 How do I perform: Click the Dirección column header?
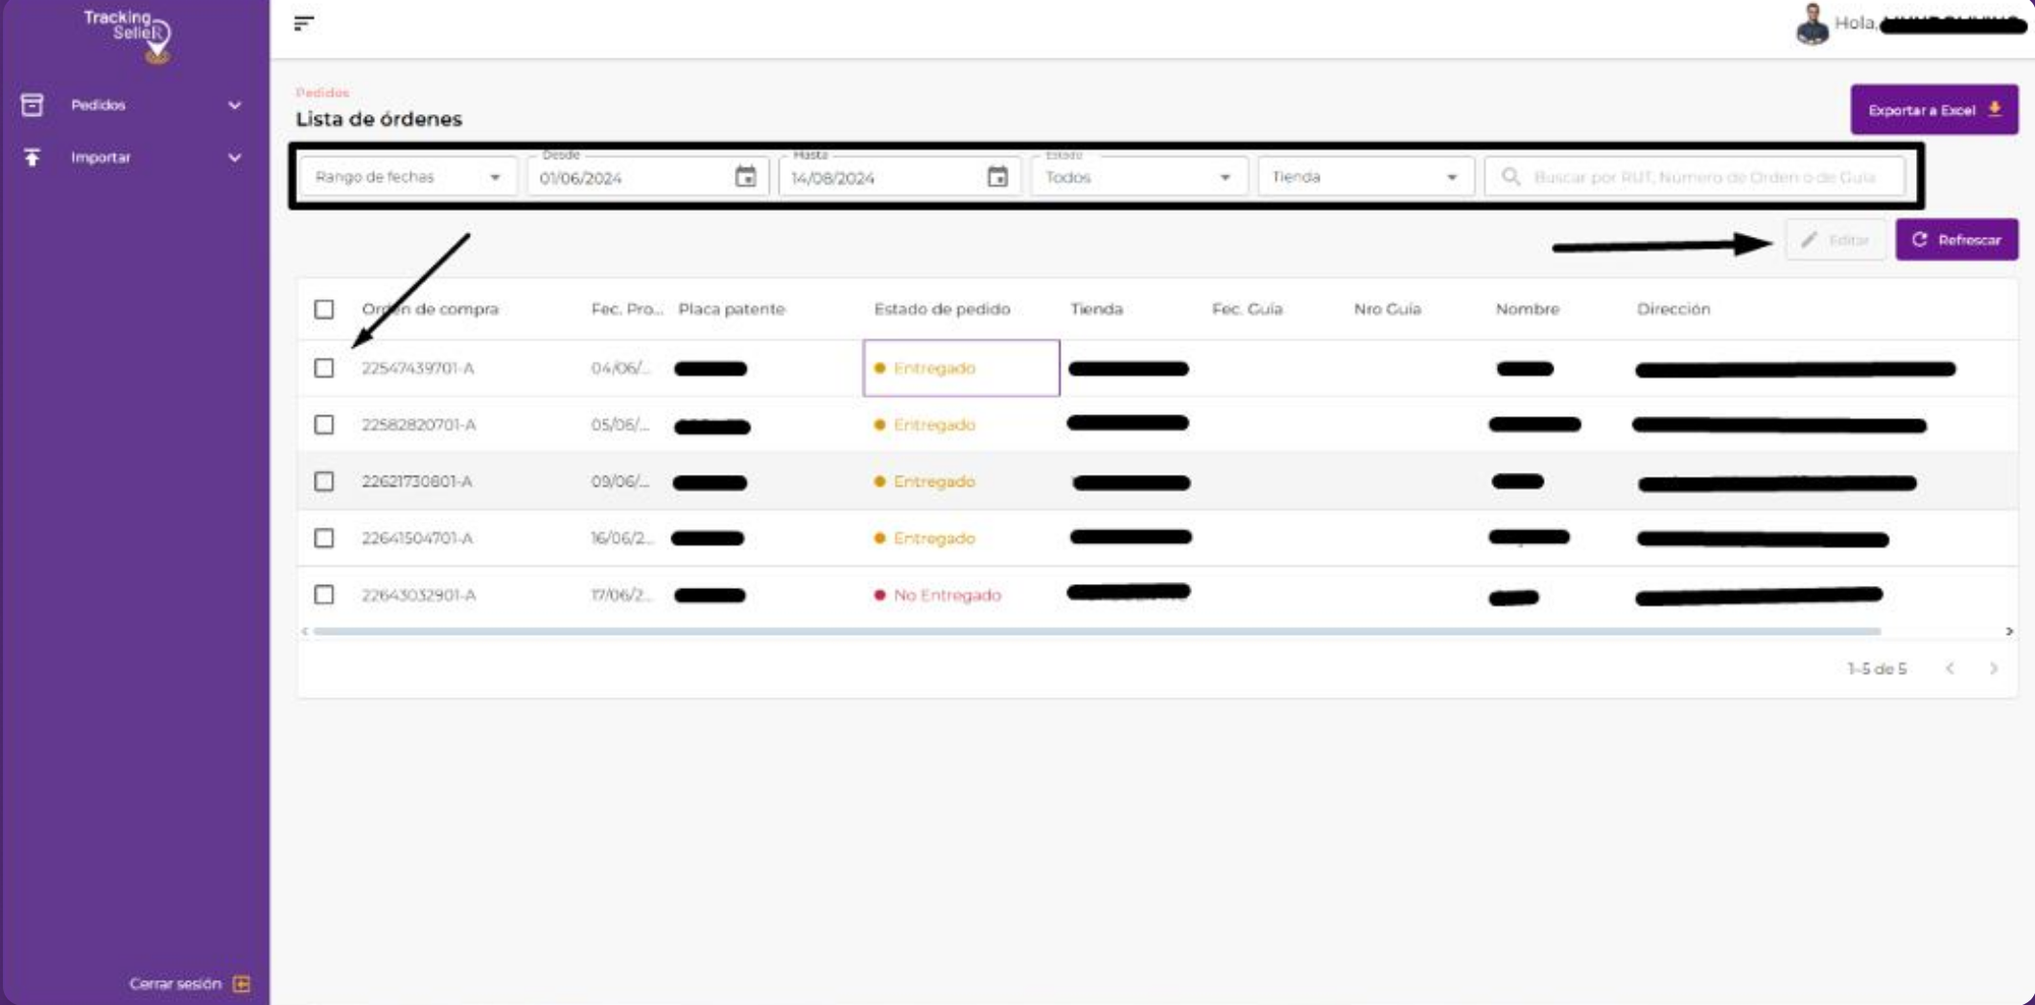1672,309
